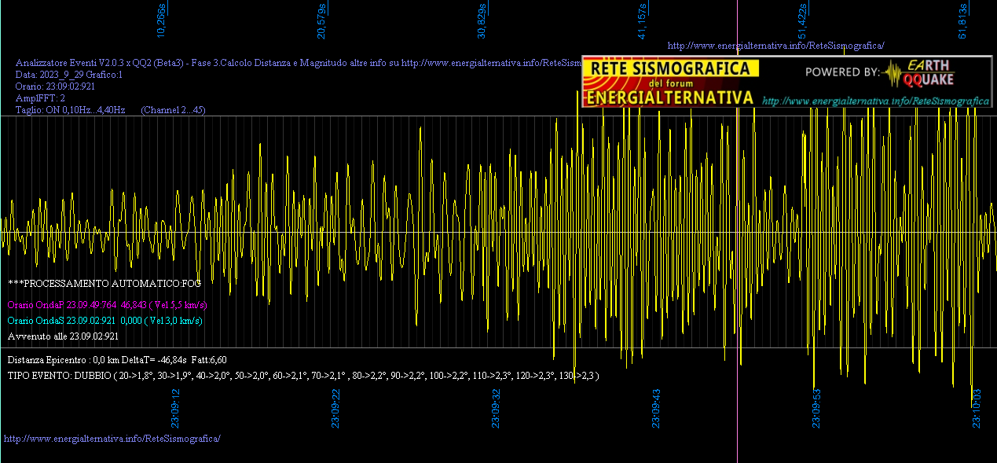Select the 'Data: 2023_9_29 Grafico:1' line
Viewport: 997px width, 463px height.
coord(69,75)
